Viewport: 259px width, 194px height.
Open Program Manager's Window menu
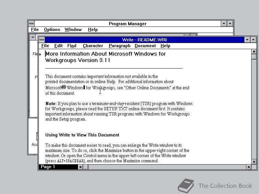pos(73,29)
